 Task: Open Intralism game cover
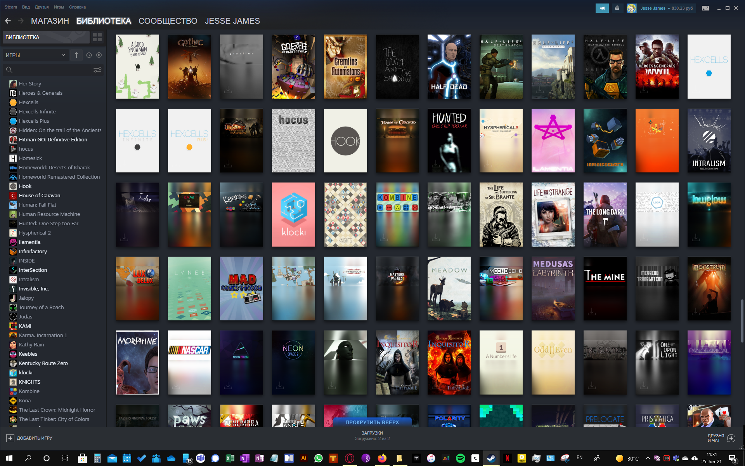pyautogui.click(x=709, y=141)
